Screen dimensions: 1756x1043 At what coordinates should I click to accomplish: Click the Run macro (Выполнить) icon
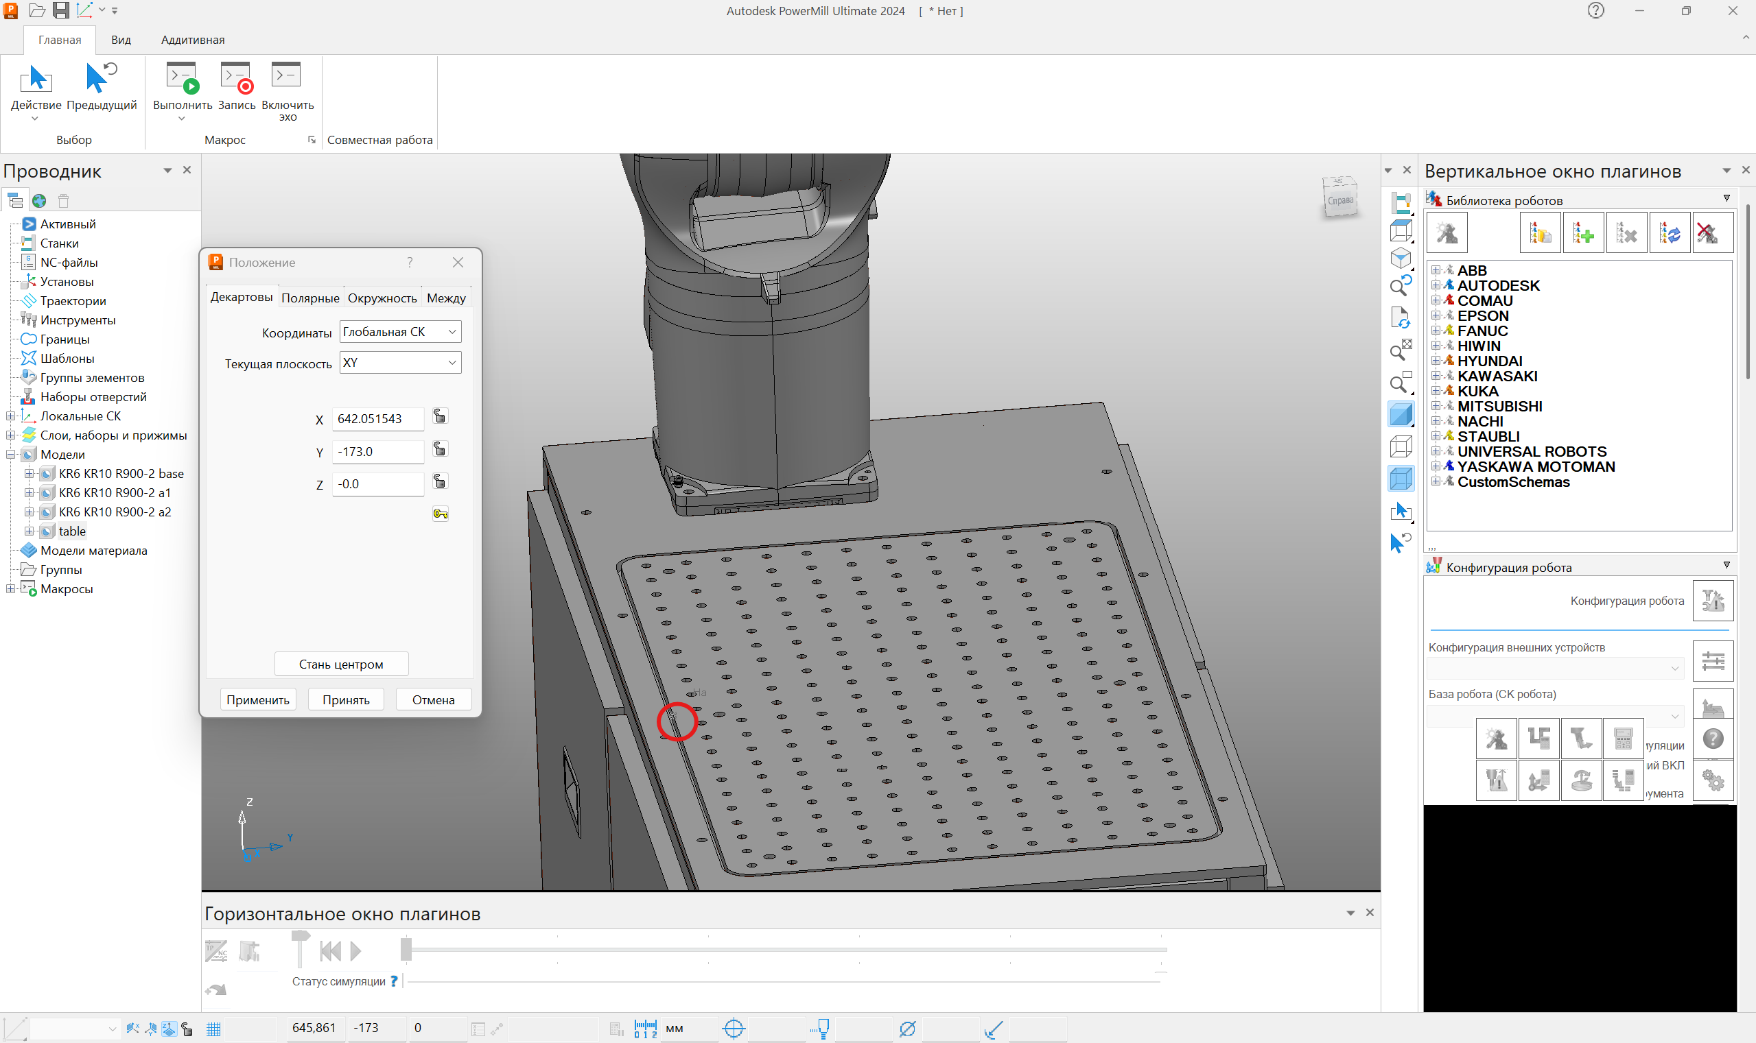(182, 77)
